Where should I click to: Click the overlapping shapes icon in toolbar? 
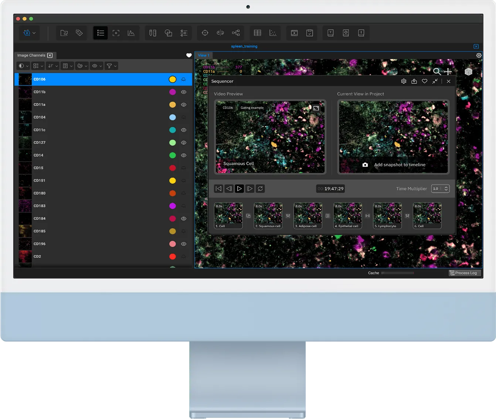point(168,33)
